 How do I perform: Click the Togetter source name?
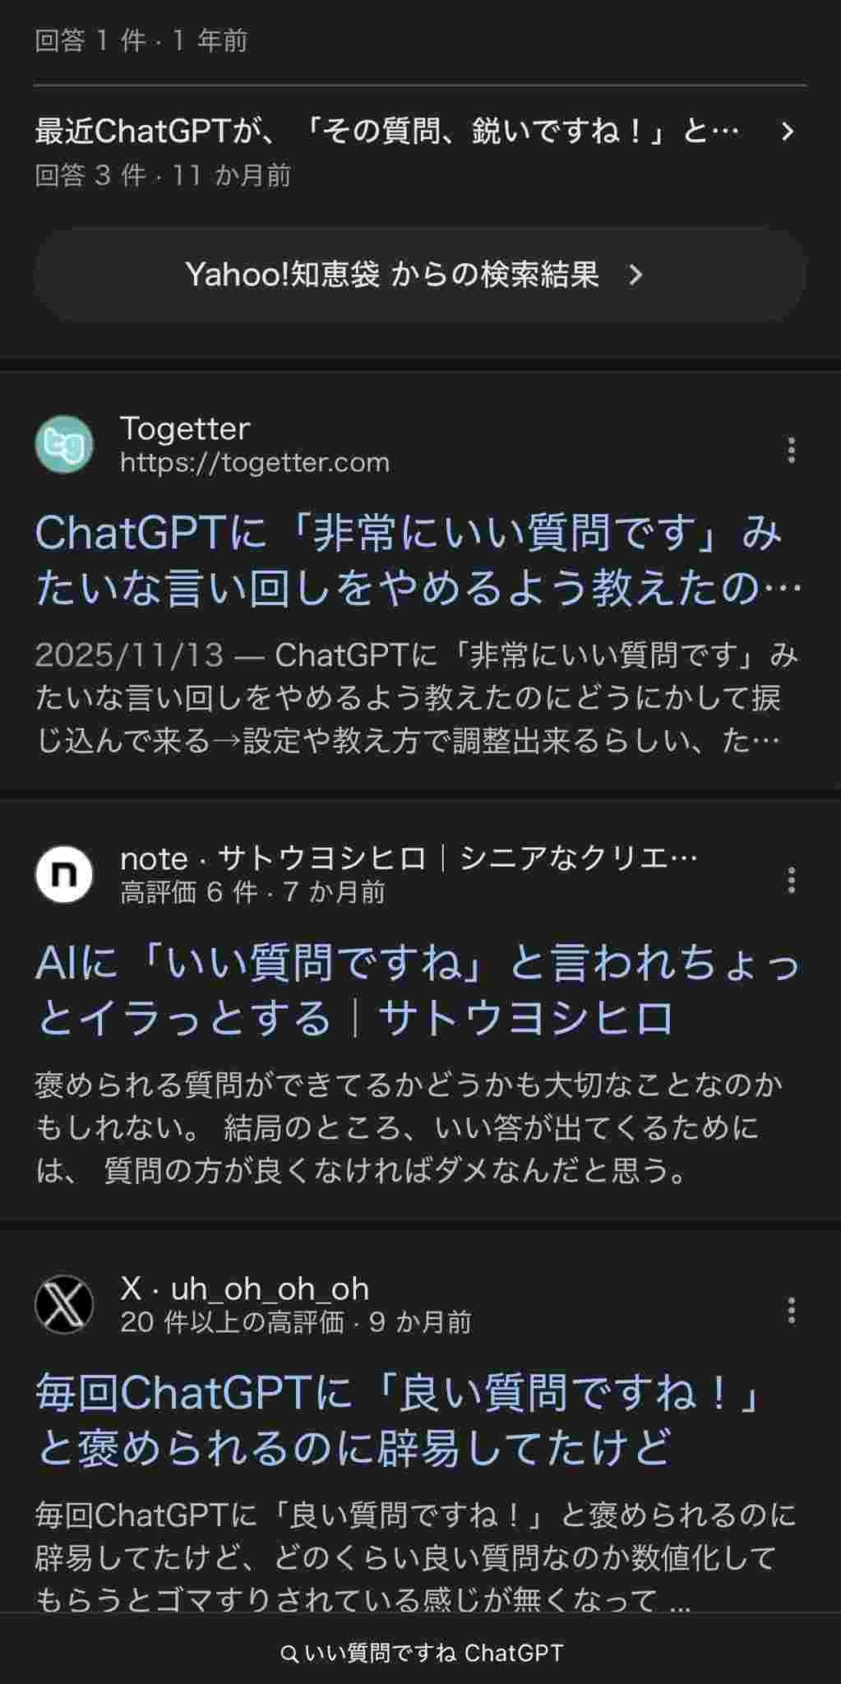pos(185,428)
